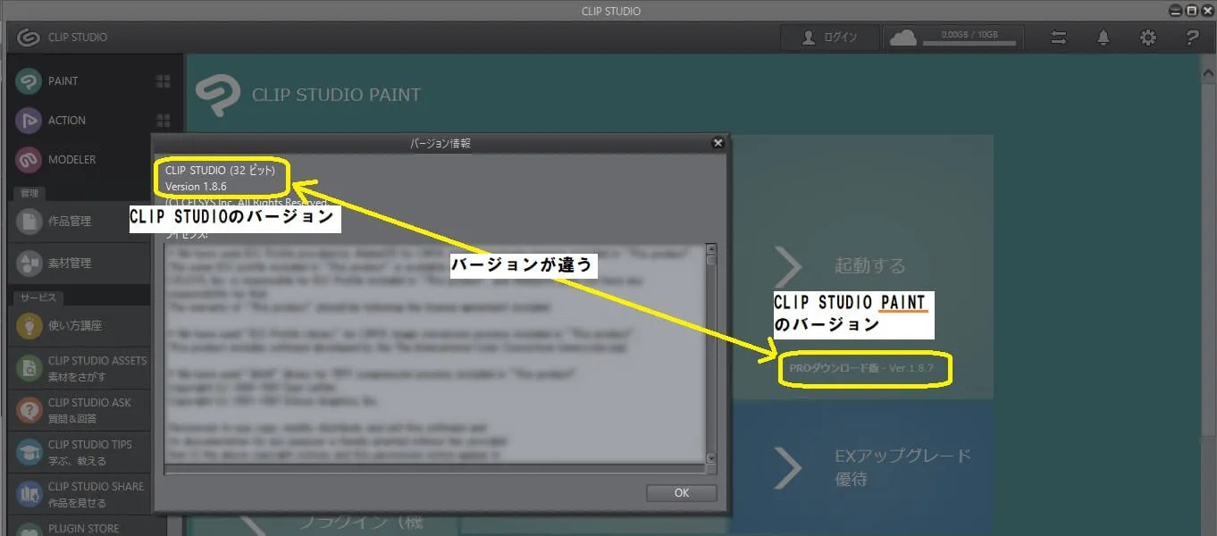Open 素材管理 in the sidebar
Viewport: 1217px width, 536px height.
tap(79, 263)
